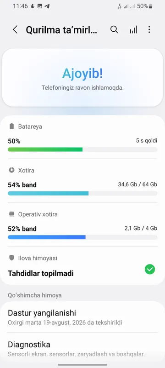
Task: Tap the Ajoyib! status card
Action: (x=82, y=78)
